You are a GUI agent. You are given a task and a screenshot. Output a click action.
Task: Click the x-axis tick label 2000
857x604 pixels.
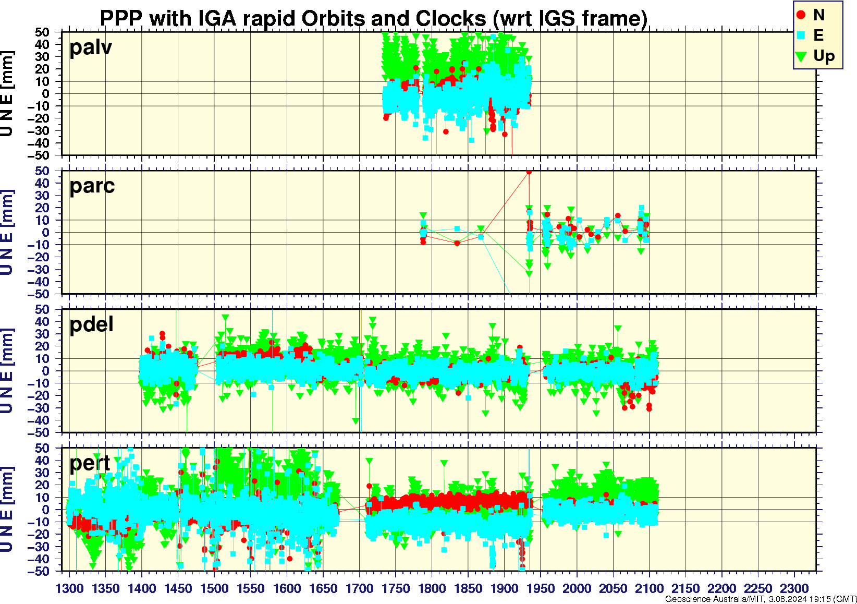tap(577, 589)
